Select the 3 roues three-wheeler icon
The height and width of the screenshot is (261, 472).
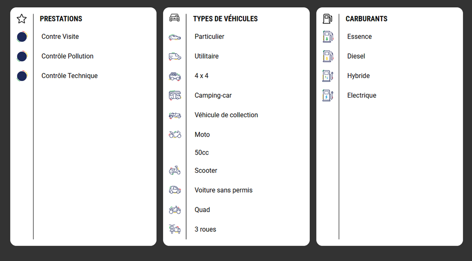175,229
